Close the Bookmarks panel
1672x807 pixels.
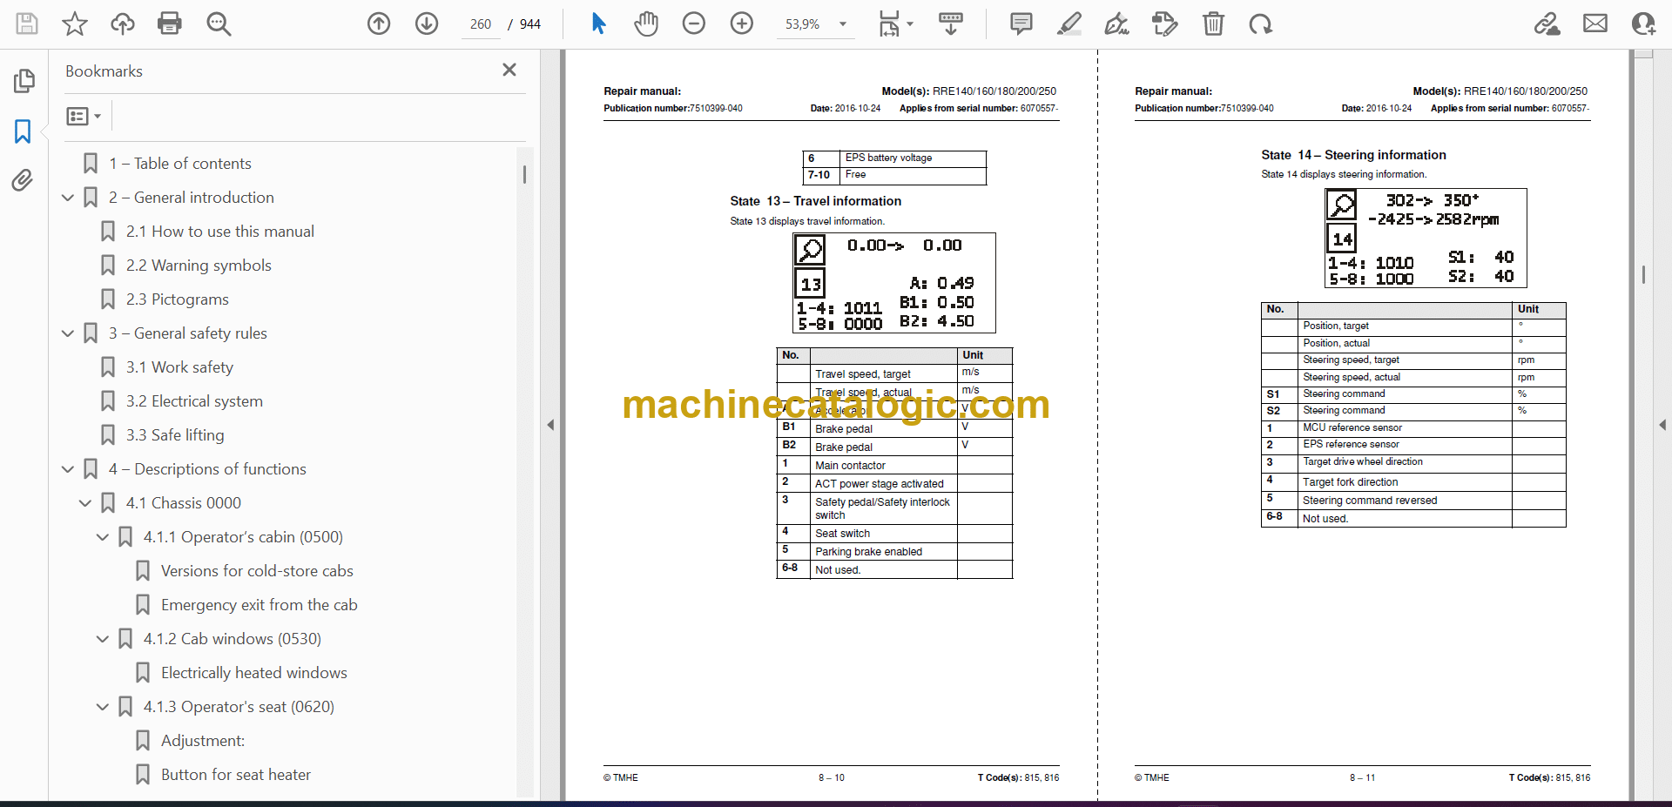pyautogui.click(x=509, y=70)
